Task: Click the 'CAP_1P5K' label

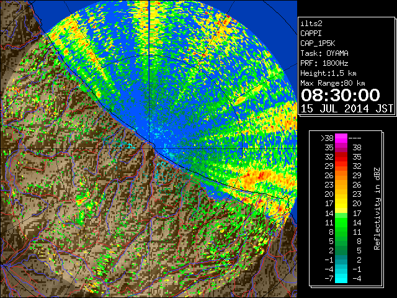Action: pyautogui.click(x=318, y=43)
